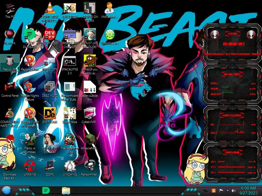Launch The Legend of Zilda shortcut

tap(70, 144)
